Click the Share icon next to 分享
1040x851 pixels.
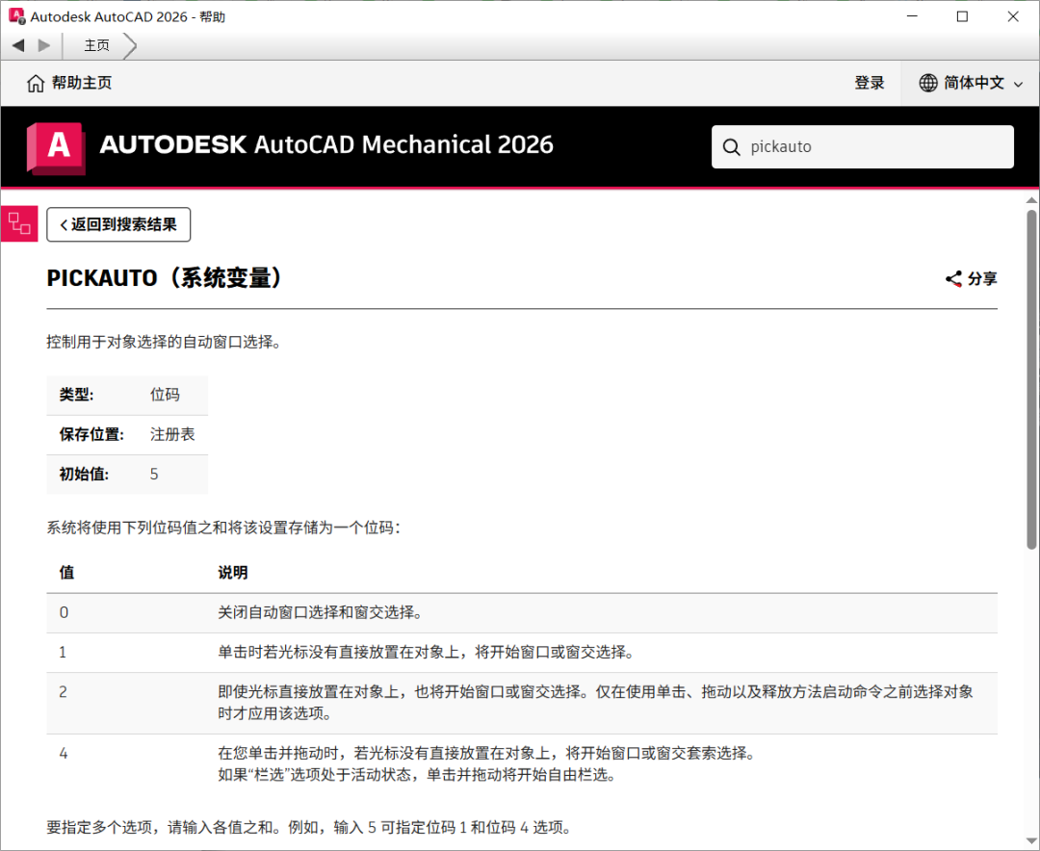click(952, 278)
